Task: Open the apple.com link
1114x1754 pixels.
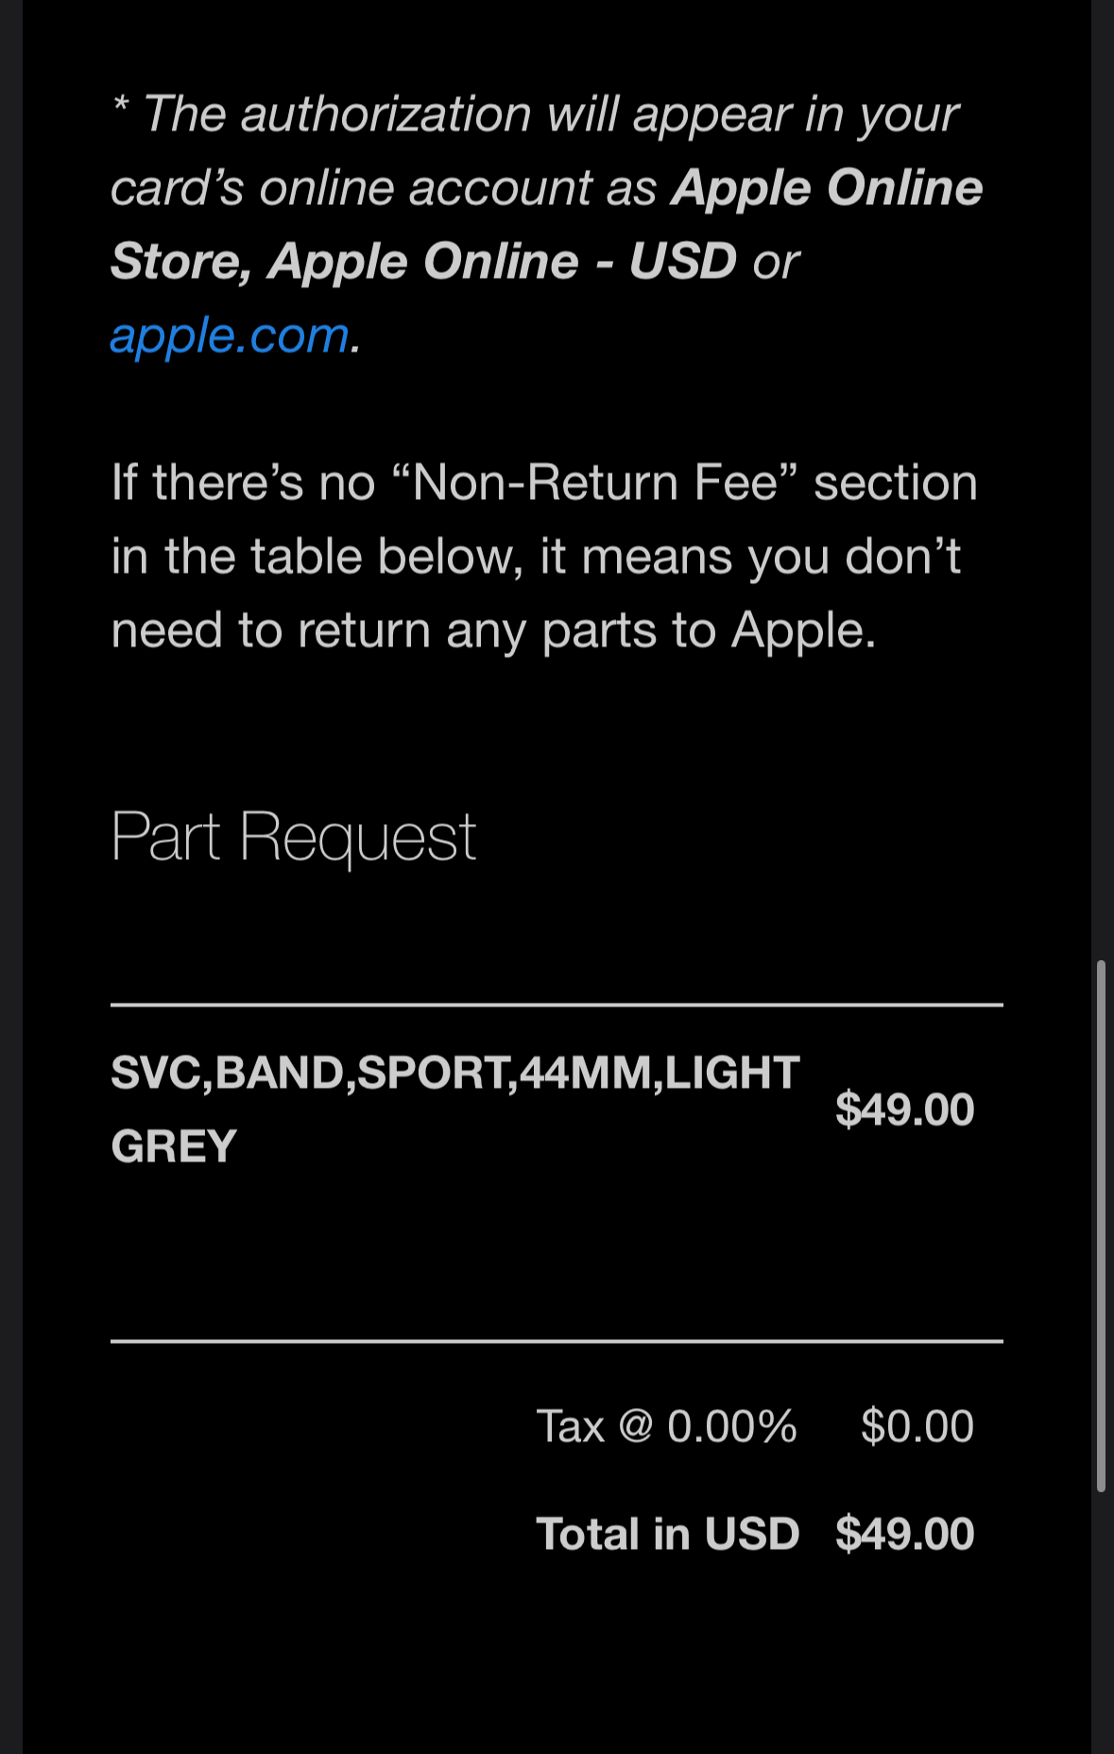Action: tap(230, 335)
